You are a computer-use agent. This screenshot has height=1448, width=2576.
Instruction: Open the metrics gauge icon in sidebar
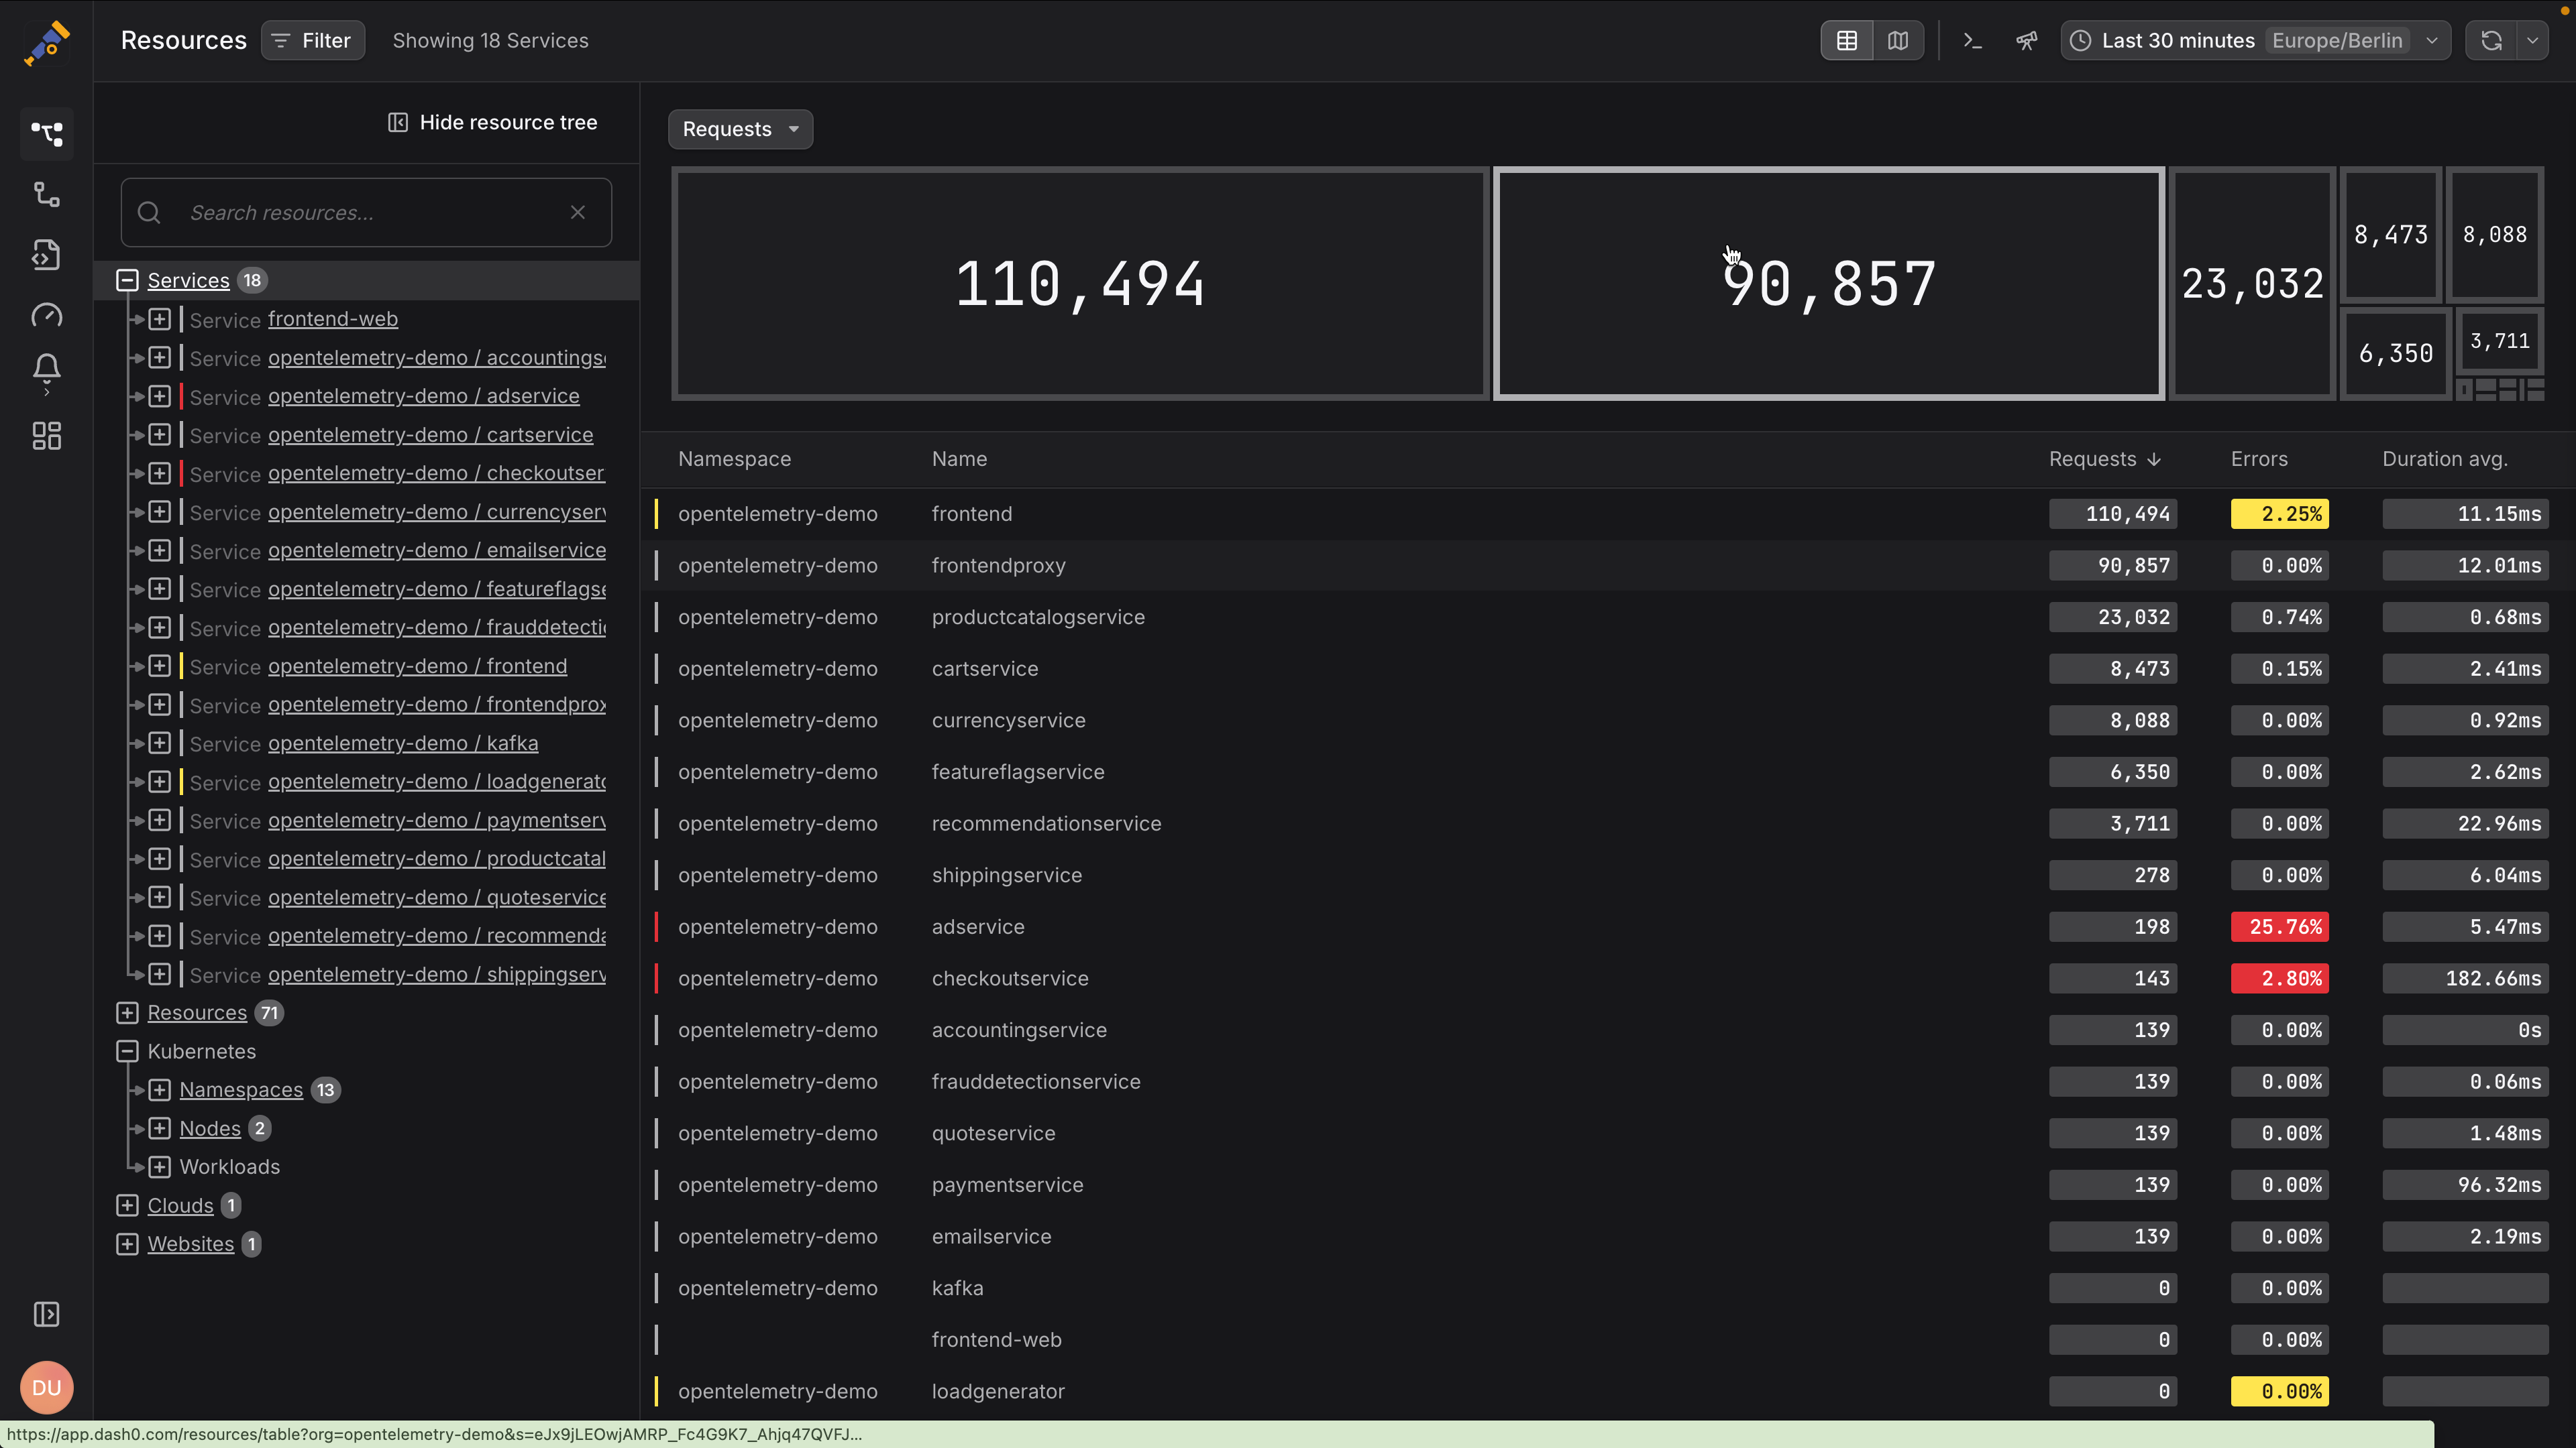46,316
